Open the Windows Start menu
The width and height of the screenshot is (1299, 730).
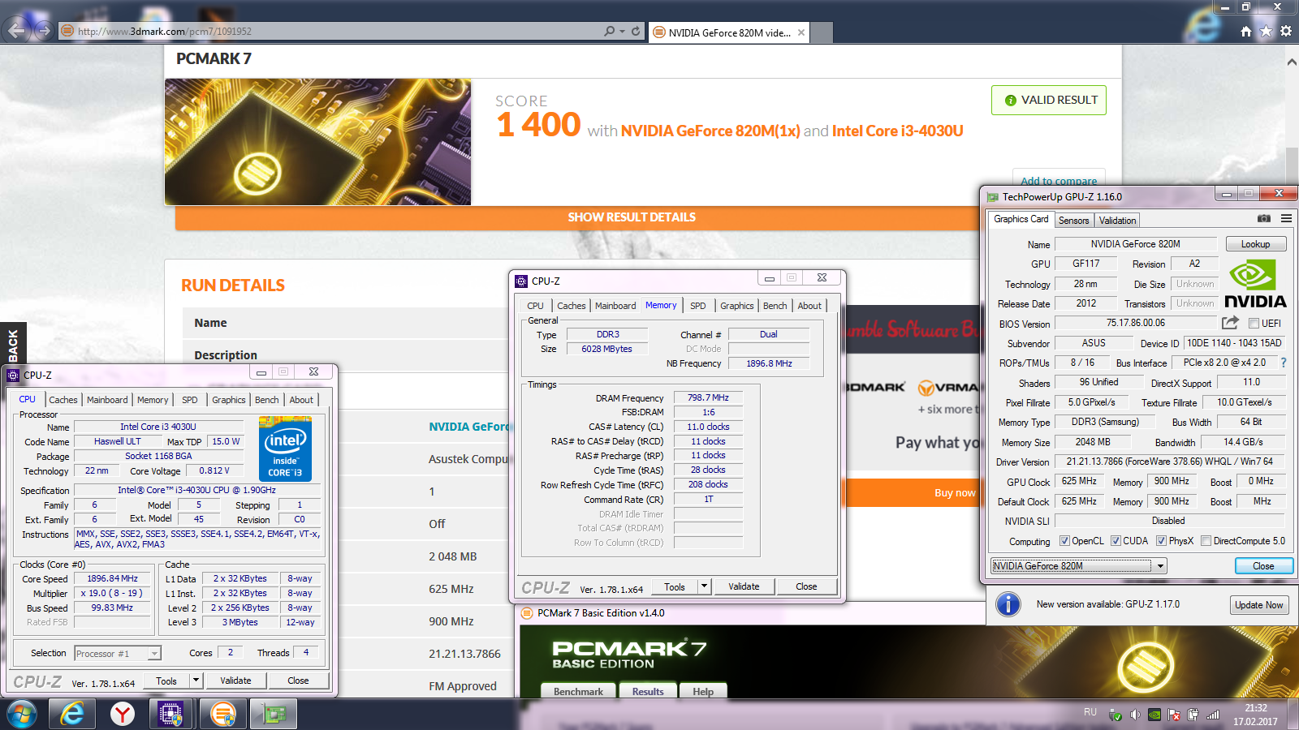[x=22, y=714]
